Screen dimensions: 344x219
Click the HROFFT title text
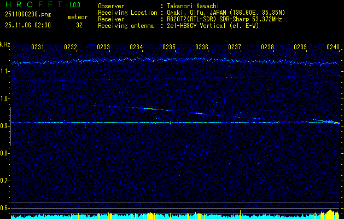(34, 4)
